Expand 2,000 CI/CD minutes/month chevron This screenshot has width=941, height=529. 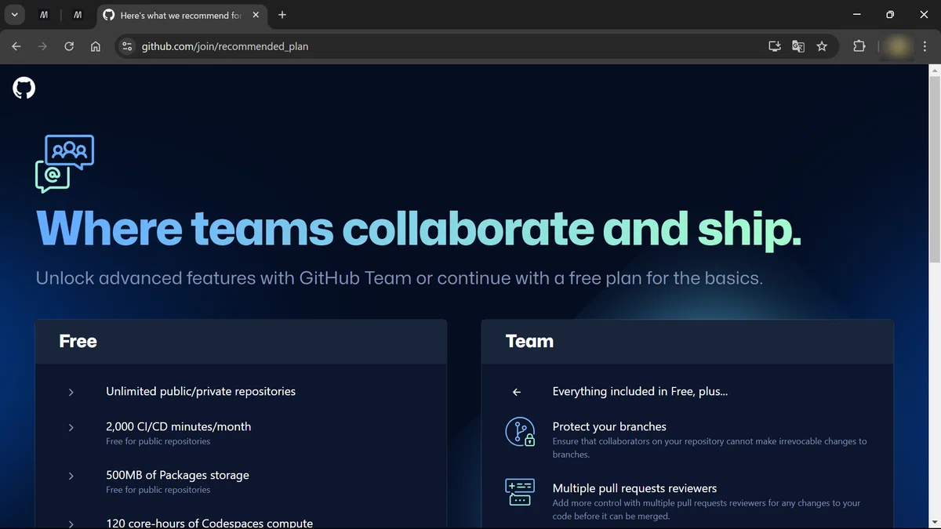click(71, 427)
